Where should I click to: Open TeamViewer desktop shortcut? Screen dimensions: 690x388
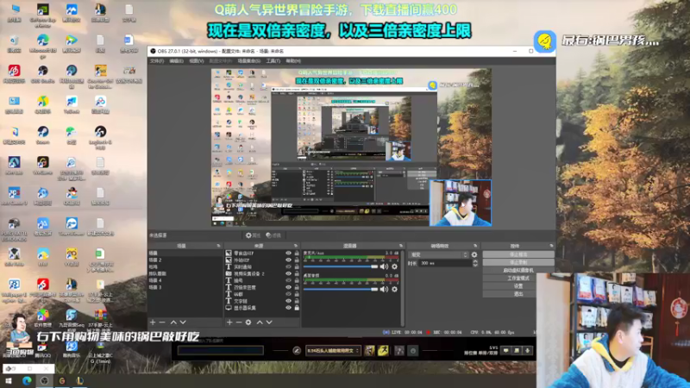tap(72, 226)
